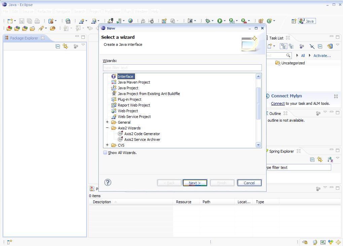Click the Cancel button
The height and width of the screenshot is (246, 343).
[x=249, y=183]
